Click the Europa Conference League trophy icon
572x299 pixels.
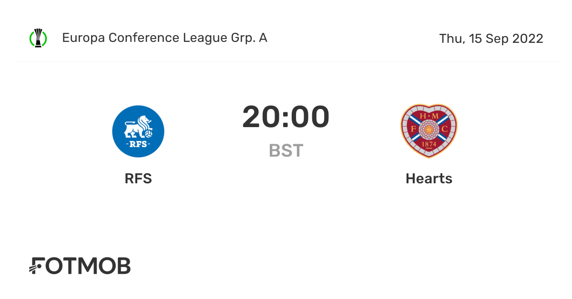[38, 38]
